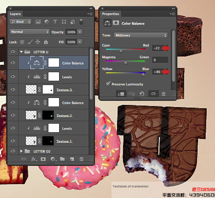The width and height of the screenshot is (215, 198).
Task: Reset to adjustment defaults icon
Action: (142, 94)
